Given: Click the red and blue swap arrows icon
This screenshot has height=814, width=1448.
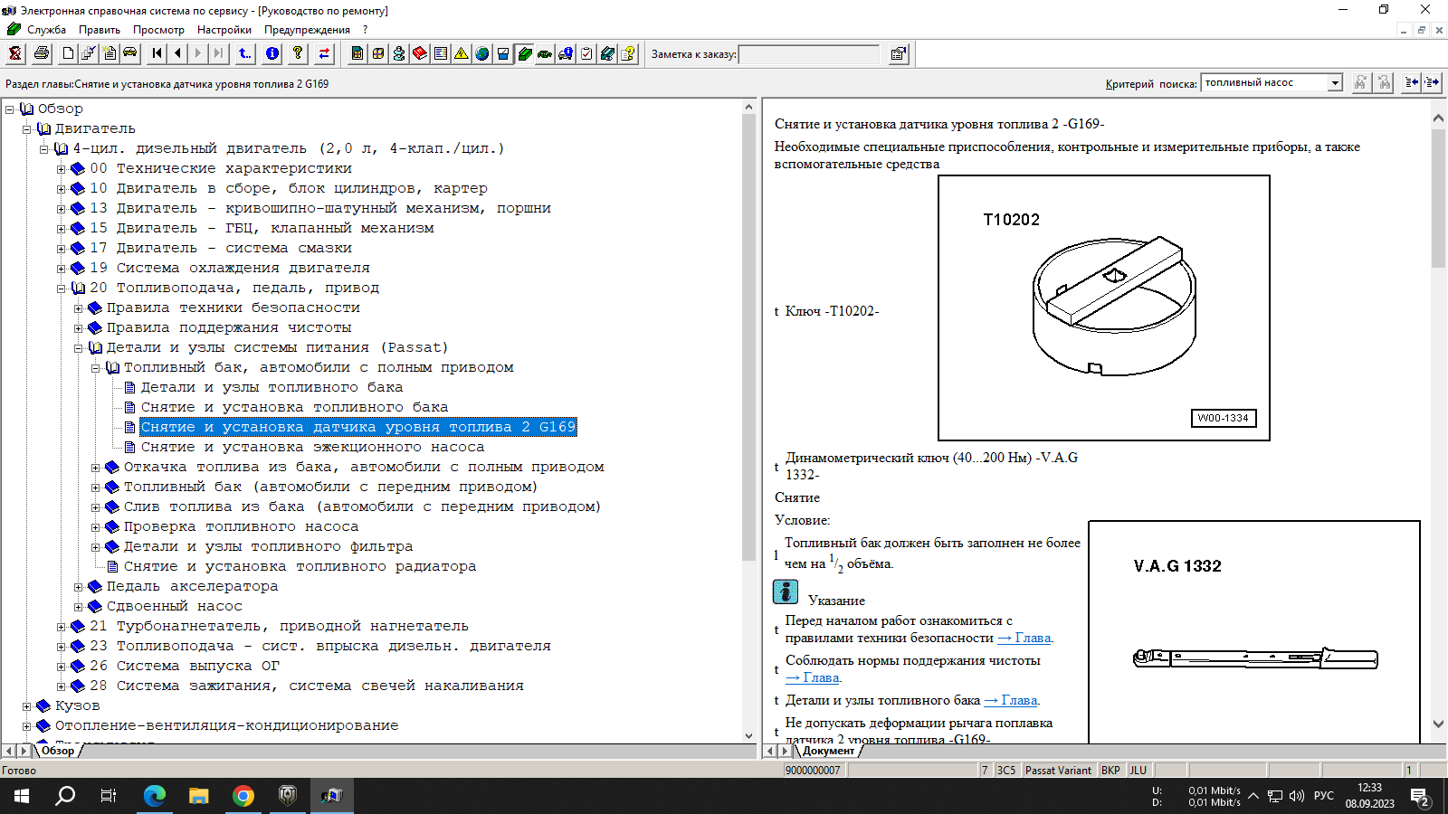Looking at the screenshot, I should tap(324, 53).
